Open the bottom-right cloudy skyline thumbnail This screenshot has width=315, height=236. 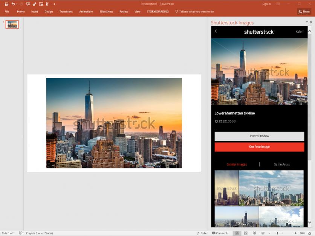coord(281,217)
